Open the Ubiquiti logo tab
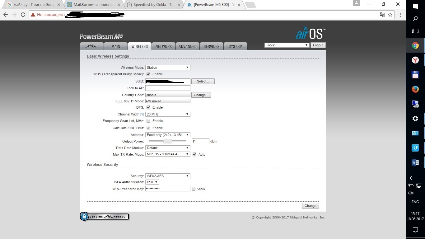The width and height of the screenshot is (425, 239). [x=92, y=46]
